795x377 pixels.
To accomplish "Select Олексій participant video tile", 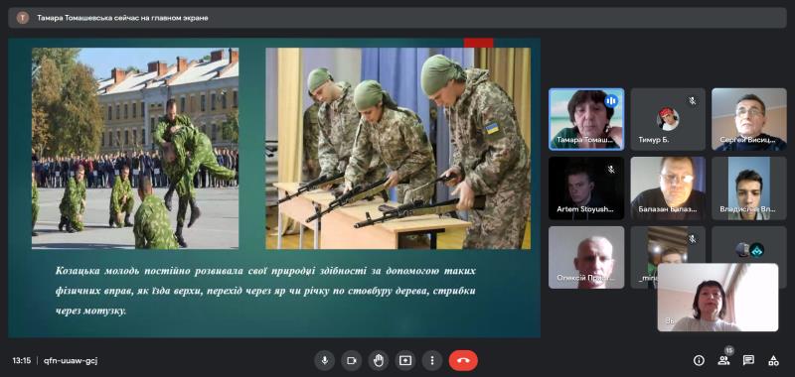I will pyautogui.click(x=586, y=257).
